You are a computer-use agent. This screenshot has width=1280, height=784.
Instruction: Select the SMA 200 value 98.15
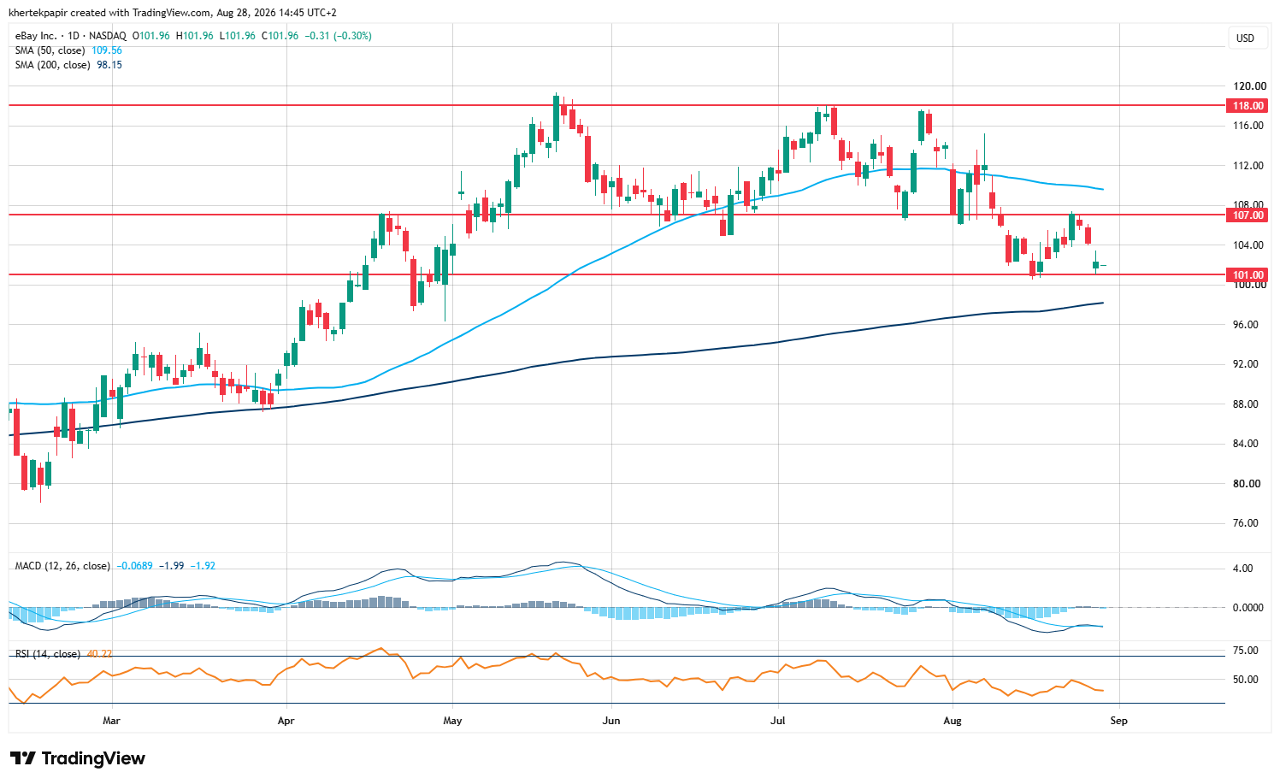[109, 65]
